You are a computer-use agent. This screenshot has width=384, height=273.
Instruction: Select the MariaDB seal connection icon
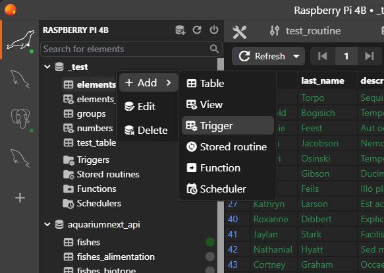click(x=20, y=40)
